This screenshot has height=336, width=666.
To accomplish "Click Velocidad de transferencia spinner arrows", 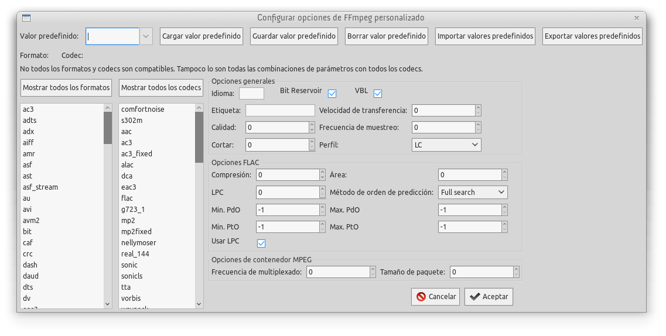I will tap(478, 110).
